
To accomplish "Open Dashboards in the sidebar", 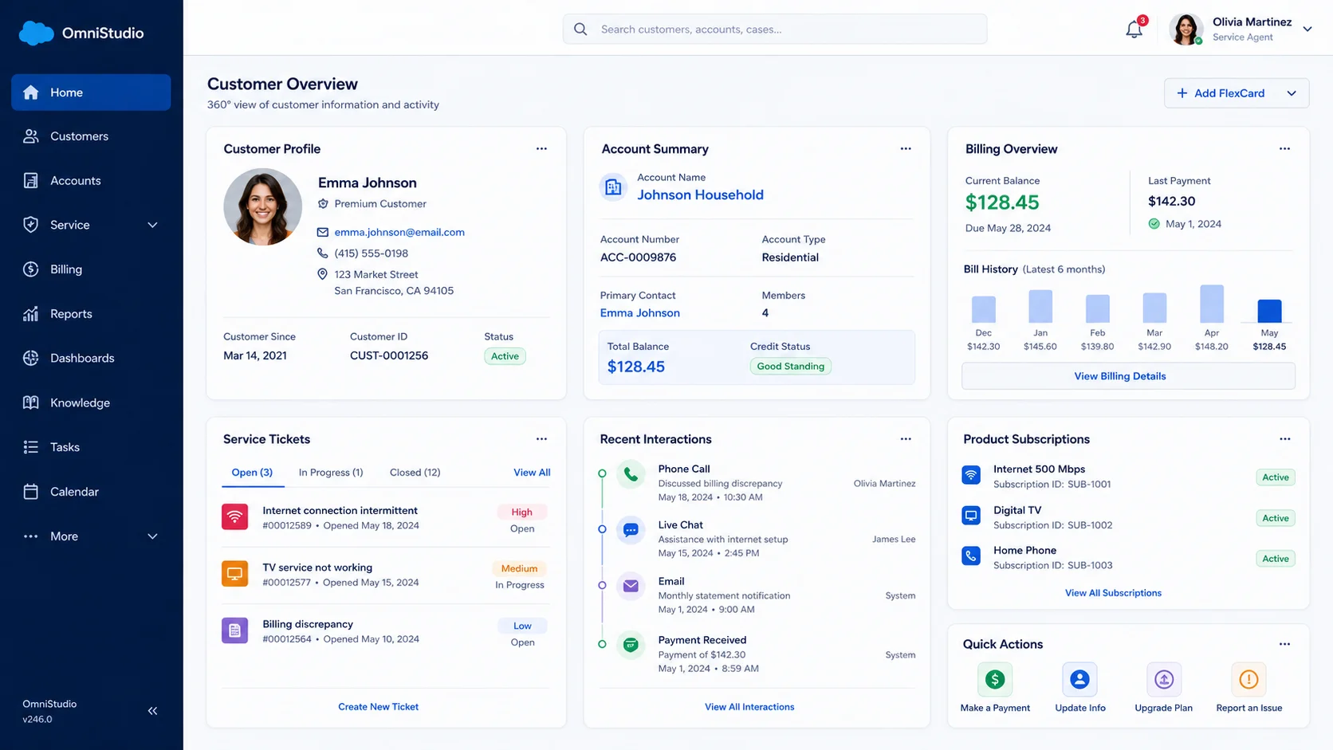I will click(91, 359).
